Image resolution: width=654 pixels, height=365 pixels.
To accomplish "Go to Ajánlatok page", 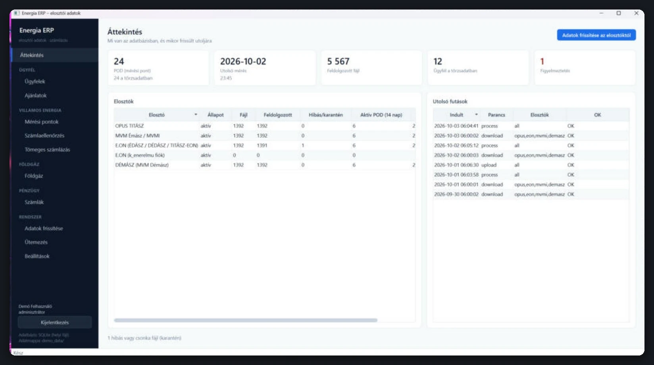I will [55, 96].
